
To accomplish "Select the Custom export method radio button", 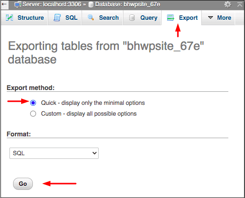I will pos(33,113).
